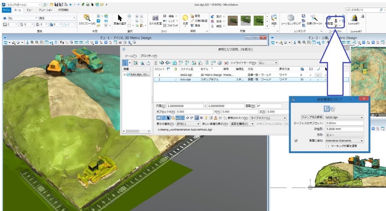Click the カメラを配置 camera button
The width and height of the screenshot is (386, 211).
[155, 20]
